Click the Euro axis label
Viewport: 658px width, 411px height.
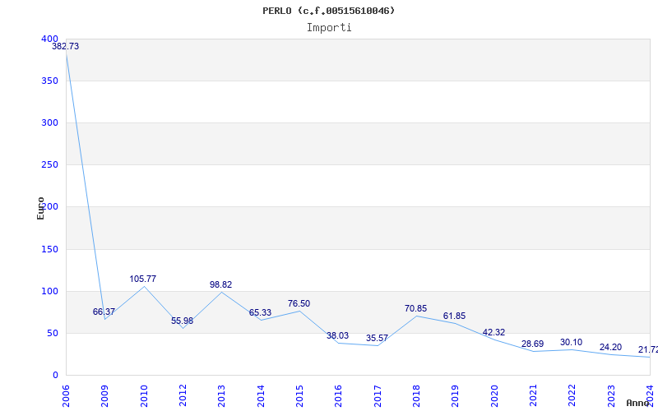pyautogui.click(x=40, y=208)
